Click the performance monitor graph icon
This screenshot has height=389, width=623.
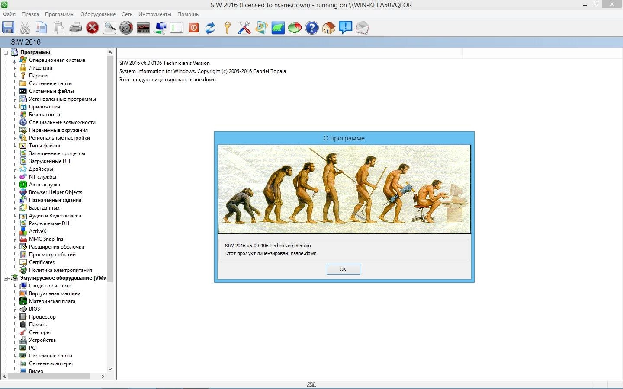(143, 28)
